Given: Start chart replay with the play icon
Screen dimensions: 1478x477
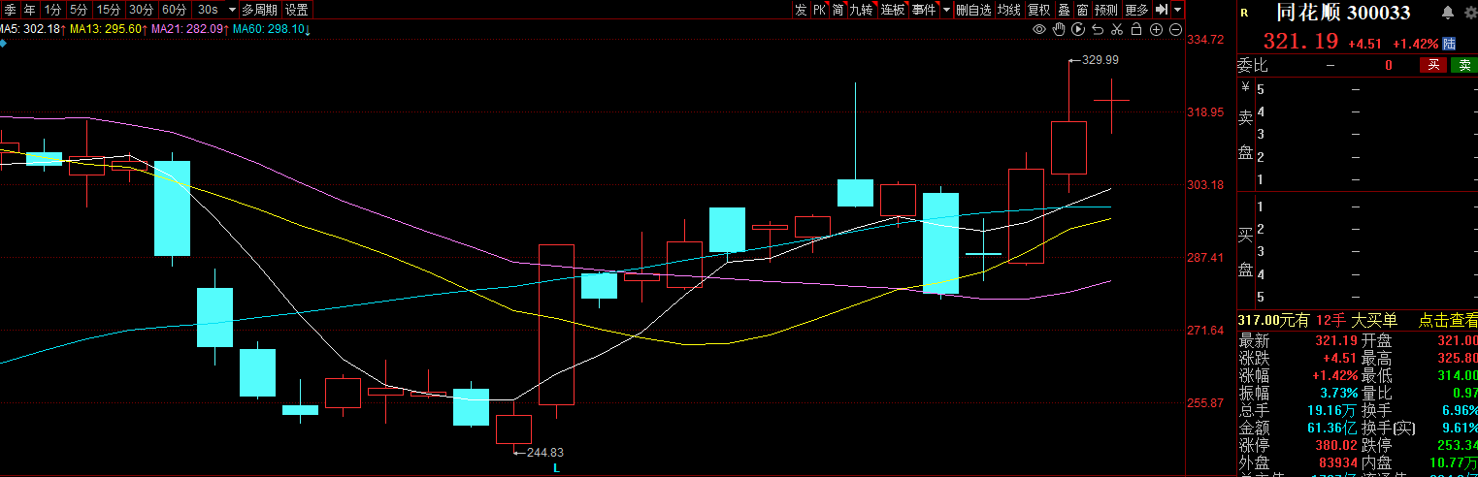Looking at the screenshot, I should point(1078,30).
